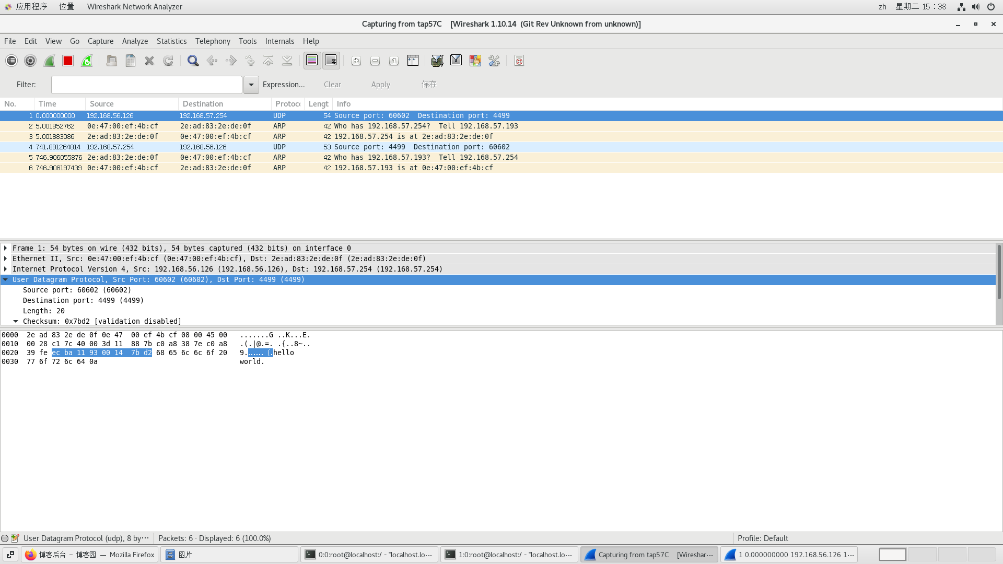The width and height of the screenshot is (1003, 564).
Task: Switch to Mozilla Firefox taskbar window
Action: [90, 555]
